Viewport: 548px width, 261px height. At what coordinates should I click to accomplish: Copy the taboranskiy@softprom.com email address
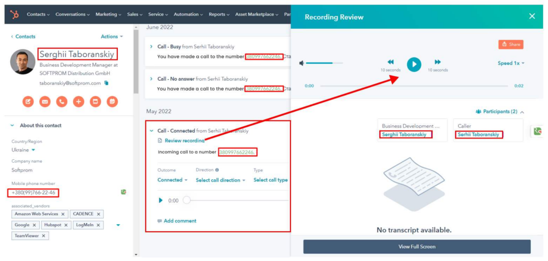point(106,83)
